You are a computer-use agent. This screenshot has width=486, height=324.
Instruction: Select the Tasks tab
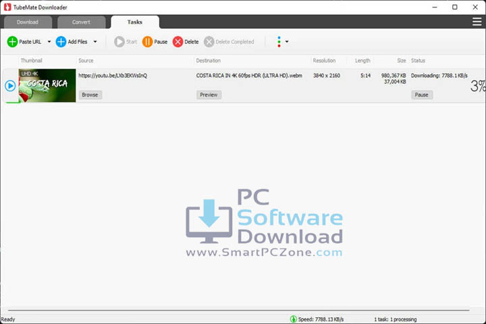pos(135,22)
